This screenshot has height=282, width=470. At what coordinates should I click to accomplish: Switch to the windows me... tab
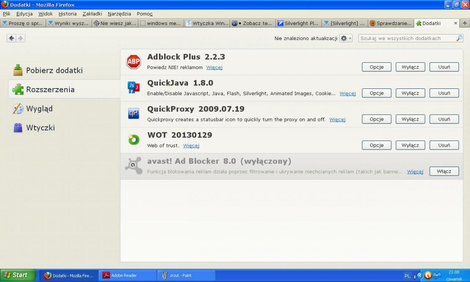(161, 23)
